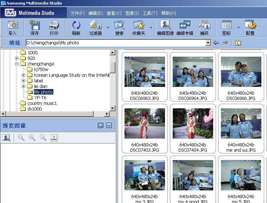This screenshot has height=203, width=267.
Task: Open the 编辑(E) menu
Action: point(96,13)
